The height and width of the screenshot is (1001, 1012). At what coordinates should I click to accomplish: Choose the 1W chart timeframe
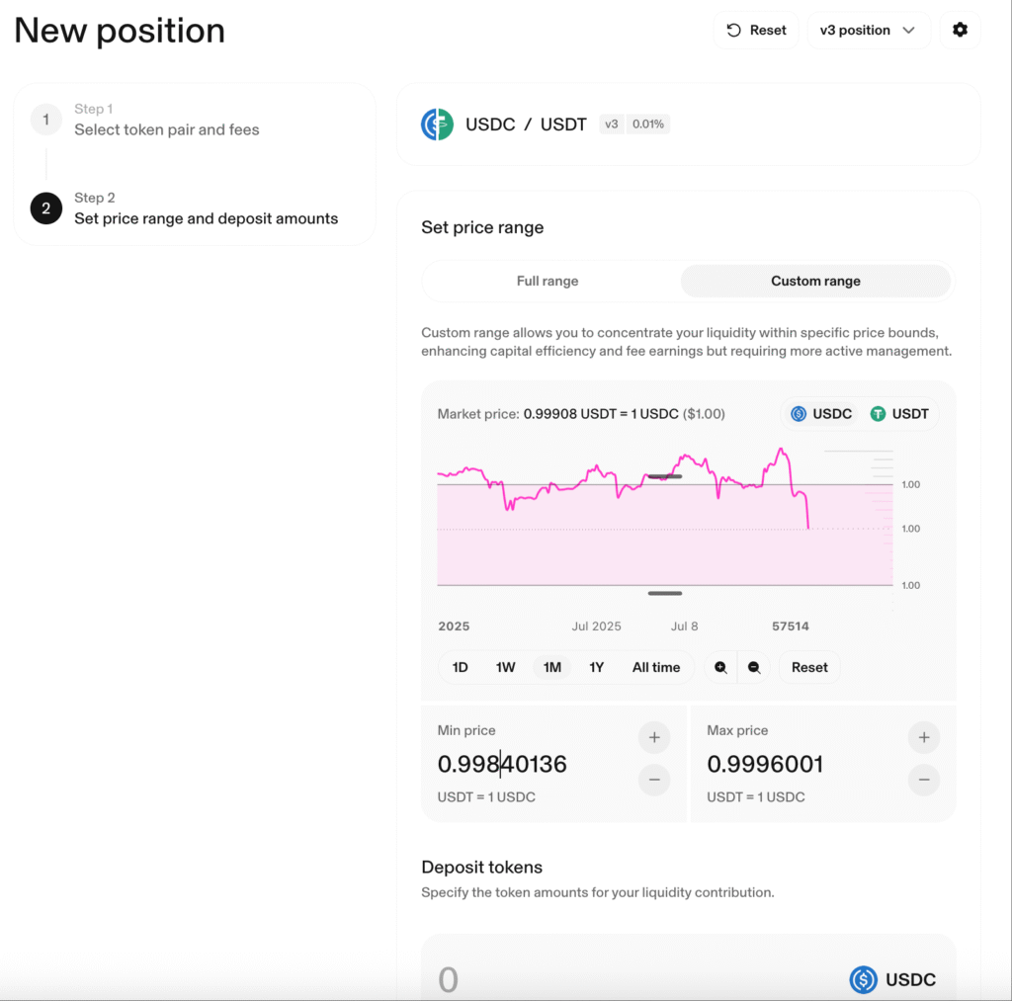coord(505,667)
